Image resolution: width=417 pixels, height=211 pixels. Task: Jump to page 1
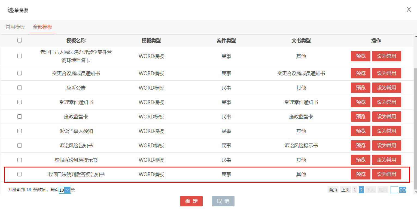click(355, 190)
